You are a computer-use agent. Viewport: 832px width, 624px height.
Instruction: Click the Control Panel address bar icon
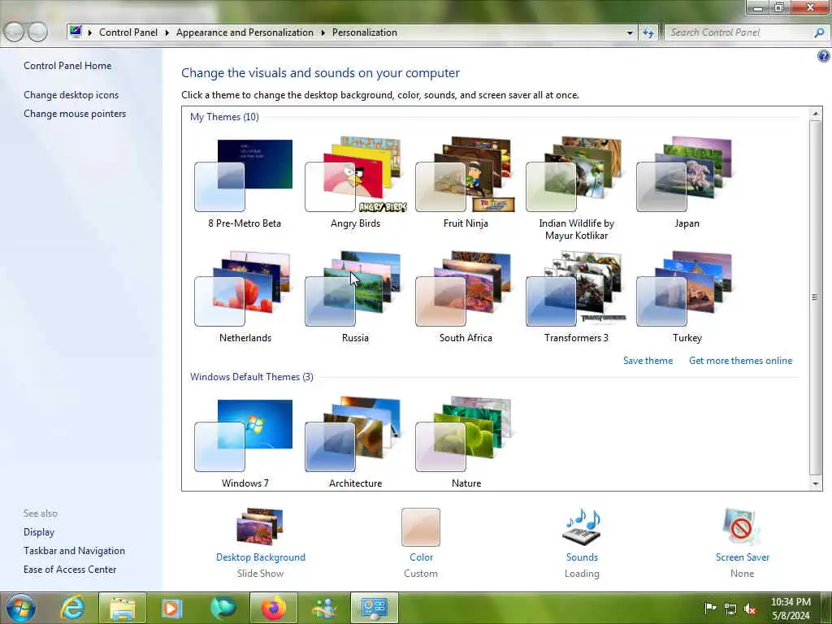tap(76, 32)
